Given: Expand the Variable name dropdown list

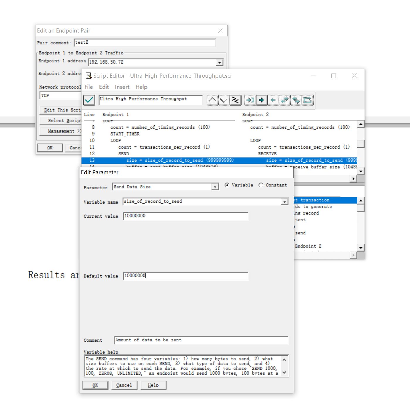Looking at the screenshot, I should pos(284,202).
